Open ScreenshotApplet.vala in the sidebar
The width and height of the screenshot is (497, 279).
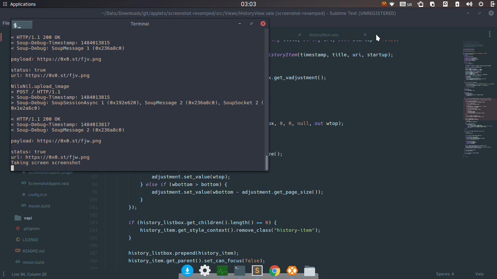(48, 183)
